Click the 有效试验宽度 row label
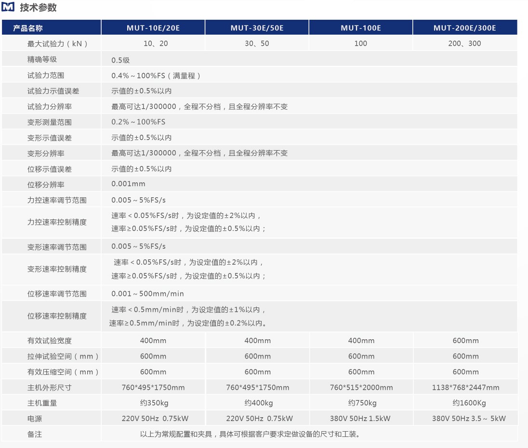This screenshot has height=448, width=528. coord(50,341)
